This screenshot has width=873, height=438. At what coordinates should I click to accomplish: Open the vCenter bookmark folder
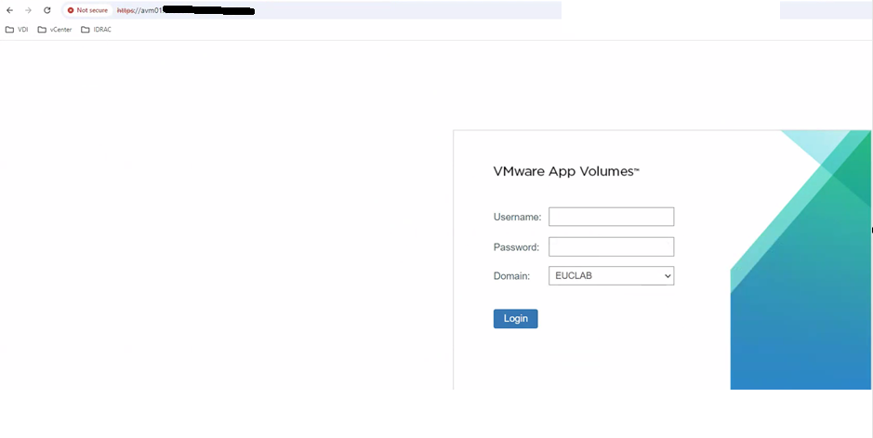pyautogui.click(x=55, y=30)
